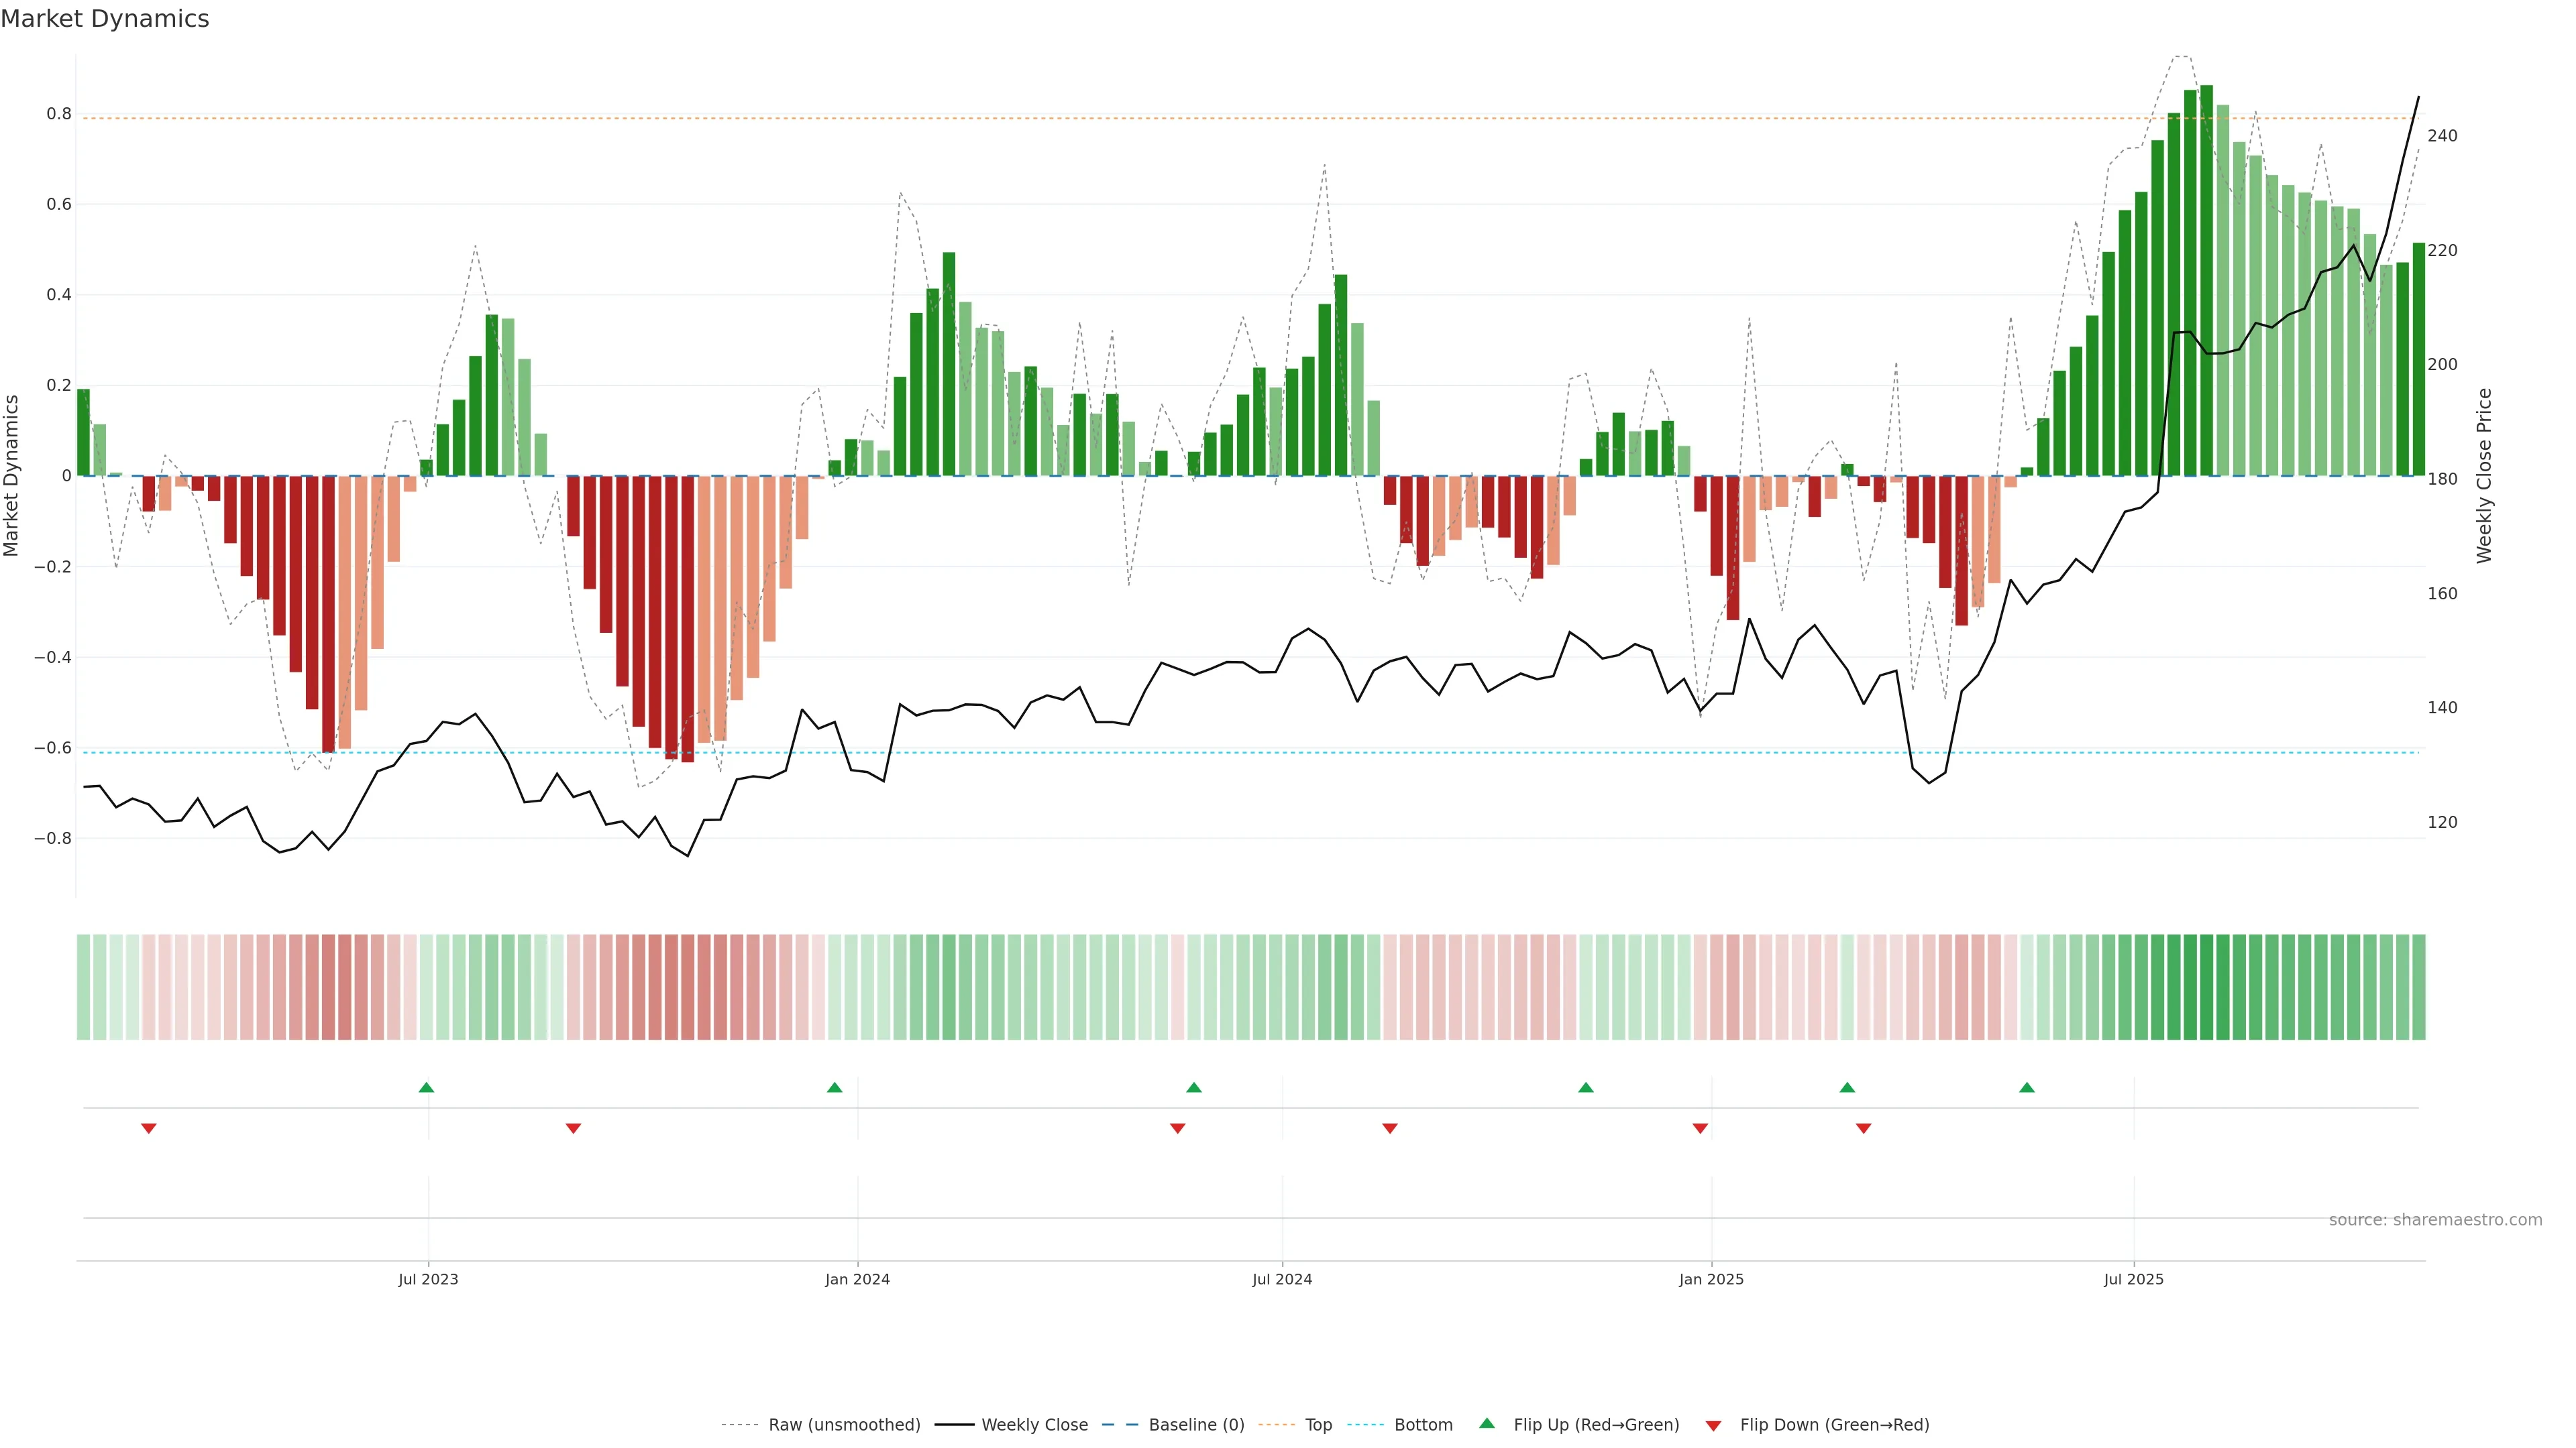Image resolution: width=2576 pixels, height=1448 pixels.
Task: Click the darkest green heatmap strip cell
Action: (2206, 987)
